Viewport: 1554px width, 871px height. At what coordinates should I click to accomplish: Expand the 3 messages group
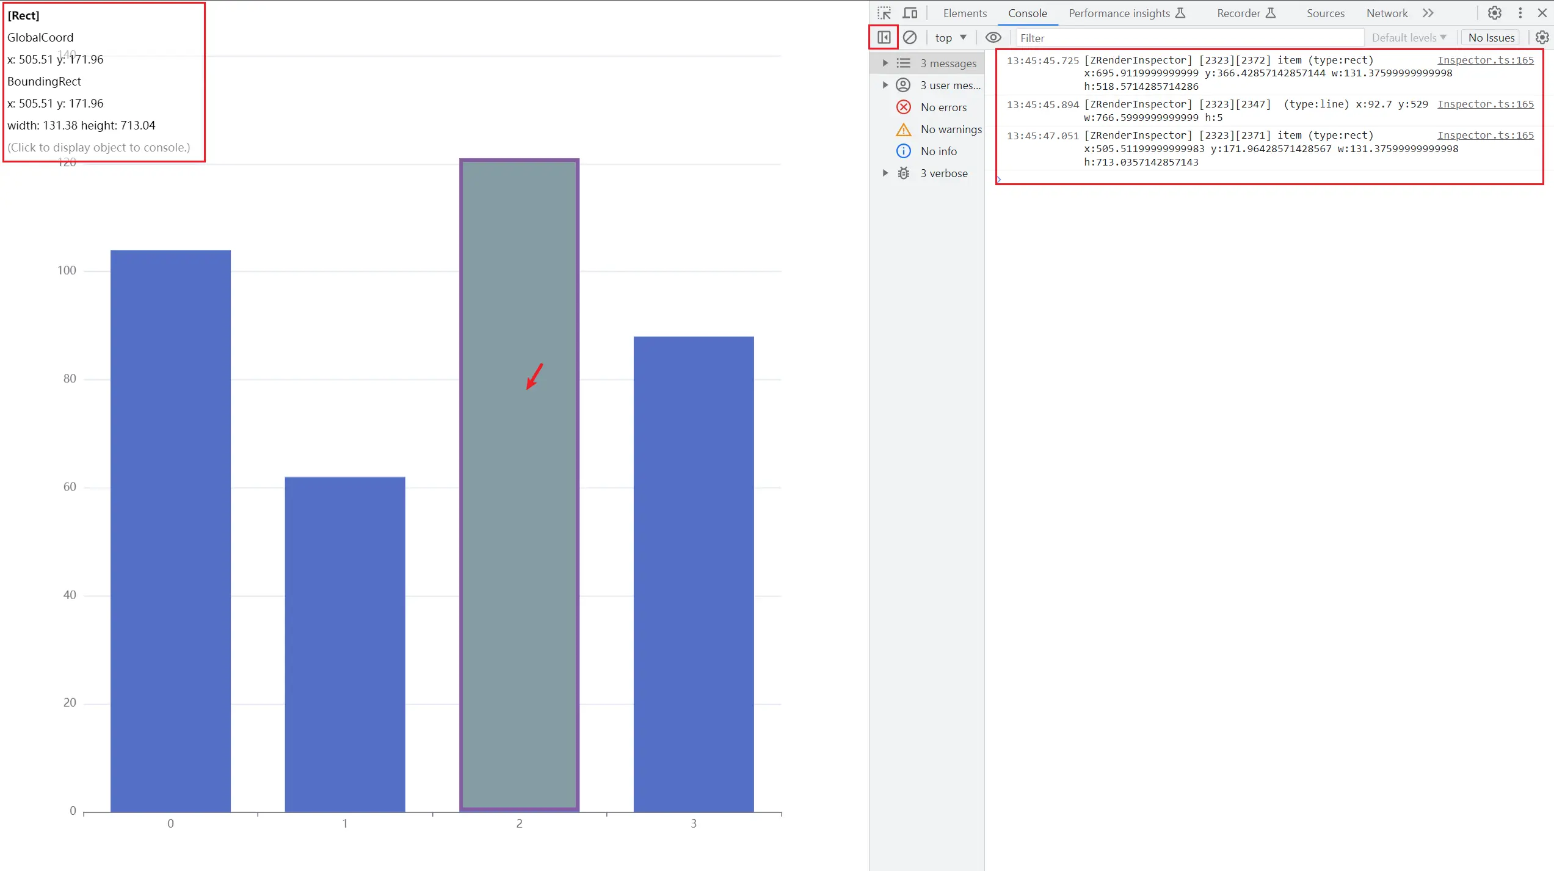[x=885, y=63]
